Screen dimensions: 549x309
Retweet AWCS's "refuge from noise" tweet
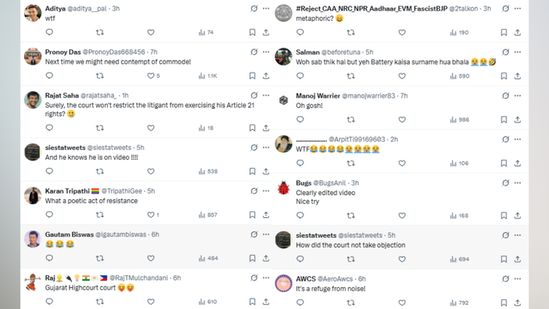click(350, 303)
